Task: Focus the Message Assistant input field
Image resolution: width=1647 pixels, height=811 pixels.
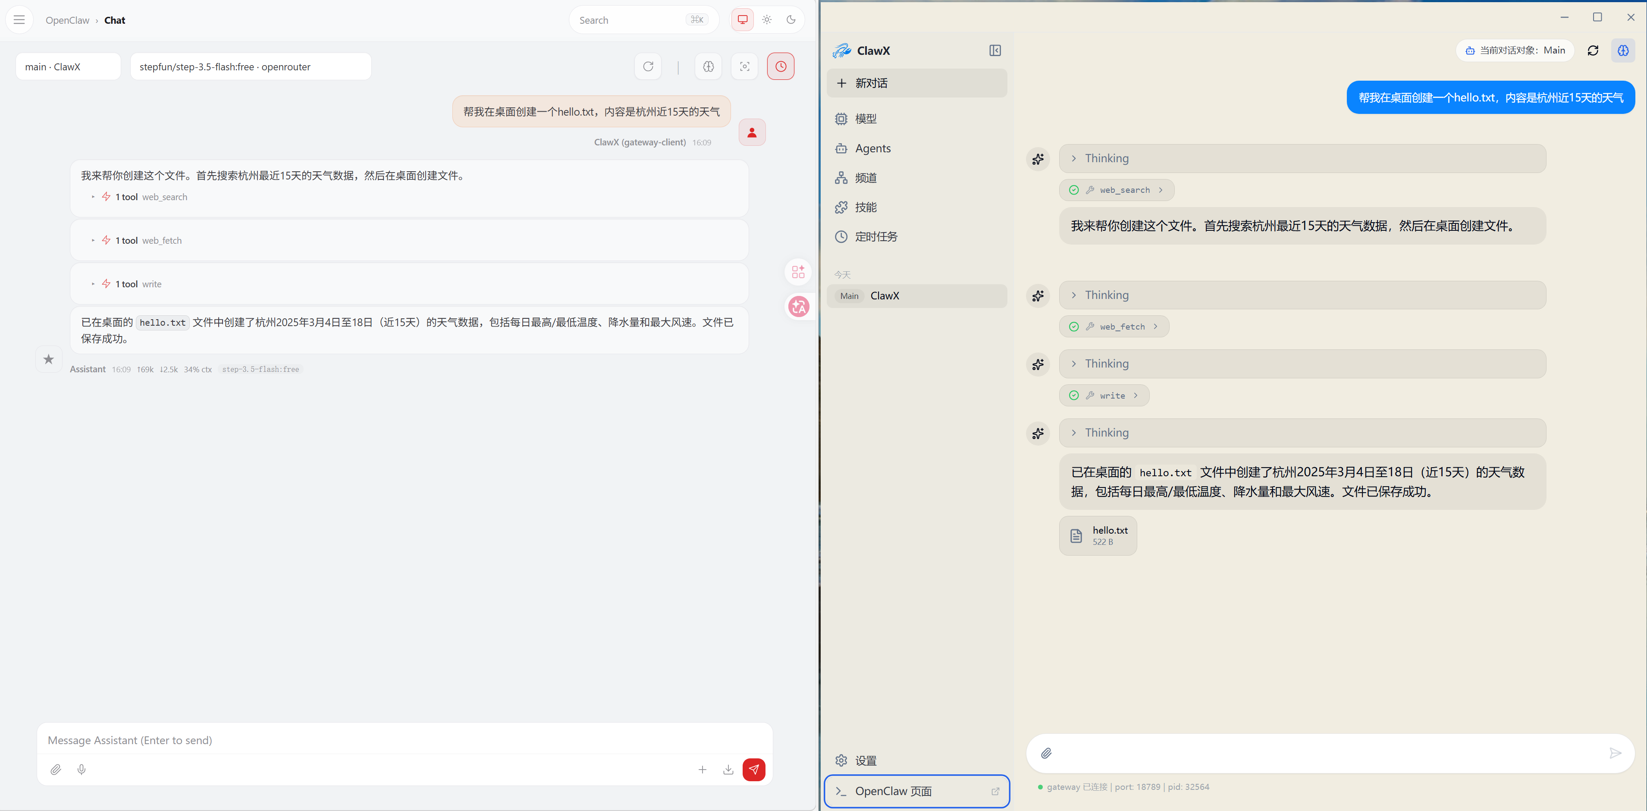Action: coord(404,740)
